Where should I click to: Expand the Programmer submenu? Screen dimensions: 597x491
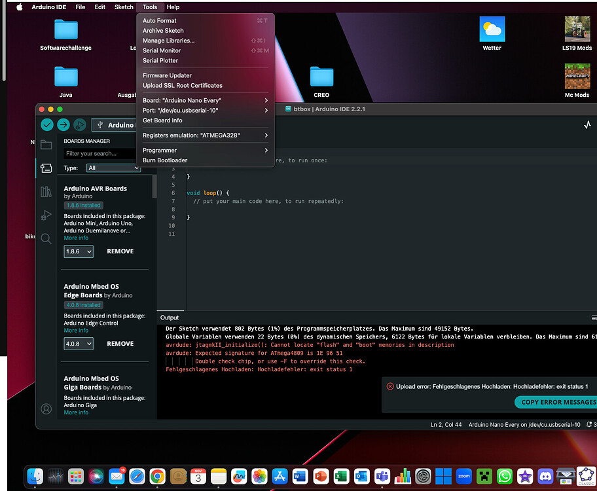206,150
